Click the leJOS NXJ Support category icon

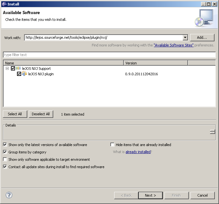[x=18, y=68]
